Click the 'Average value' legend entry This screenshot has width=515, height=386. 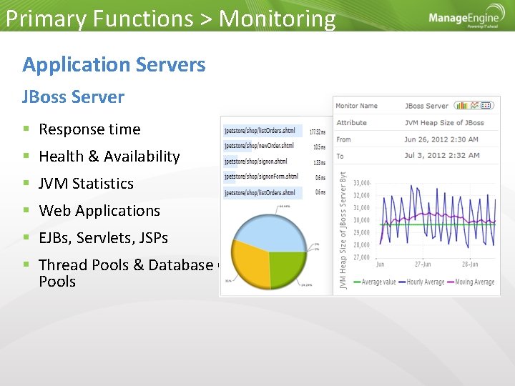[x=374, y=282]
